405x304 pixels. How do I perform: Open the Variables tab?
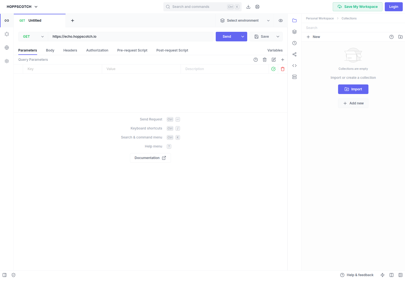click(275, 50)
